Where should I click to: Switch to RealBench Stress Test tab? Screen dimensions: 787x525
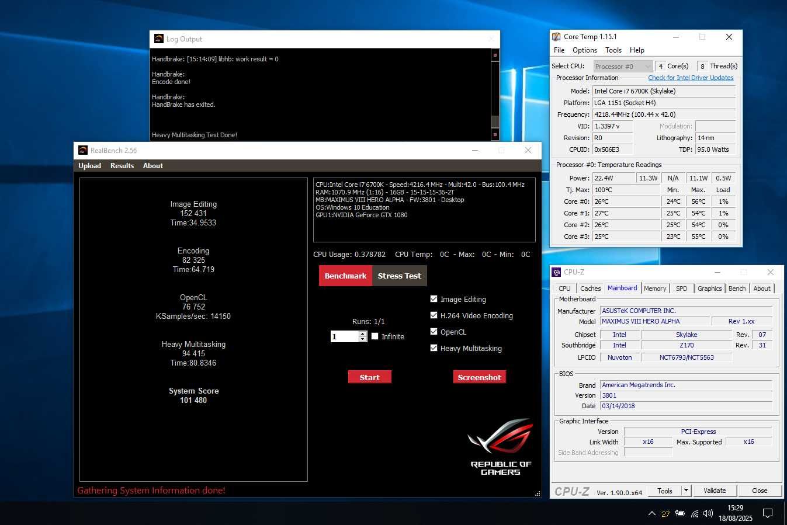click(x=399, y=276)
